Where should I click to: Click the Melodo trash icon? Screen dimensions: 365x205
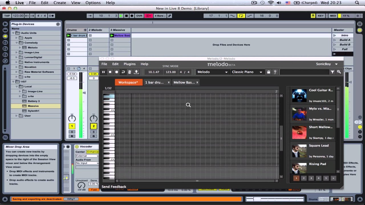pos(129,72)
